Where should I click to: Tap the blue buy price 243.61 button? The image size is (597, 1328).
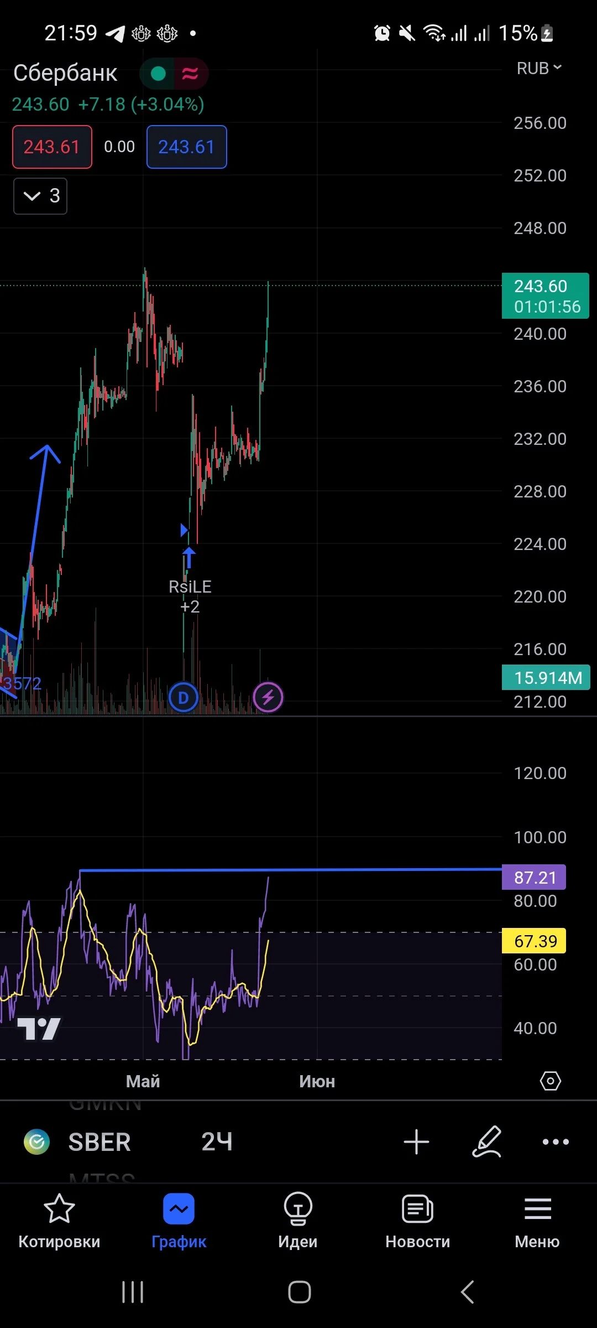click(187, 147)
